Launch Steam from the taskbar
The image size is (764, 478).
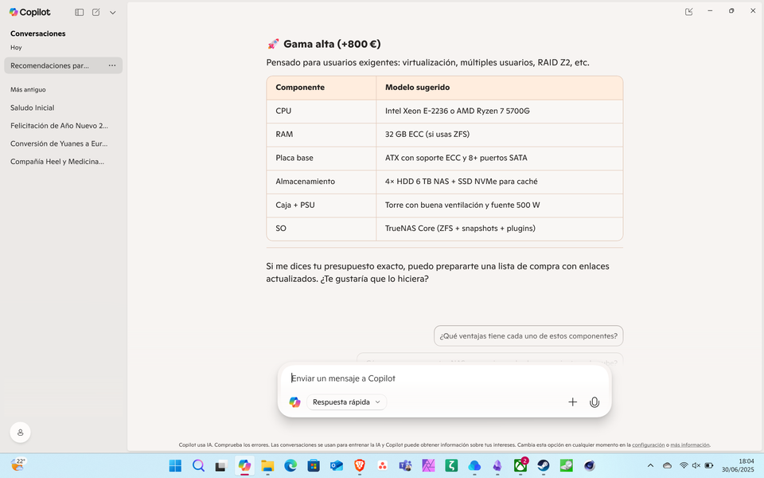click(544, 466)
